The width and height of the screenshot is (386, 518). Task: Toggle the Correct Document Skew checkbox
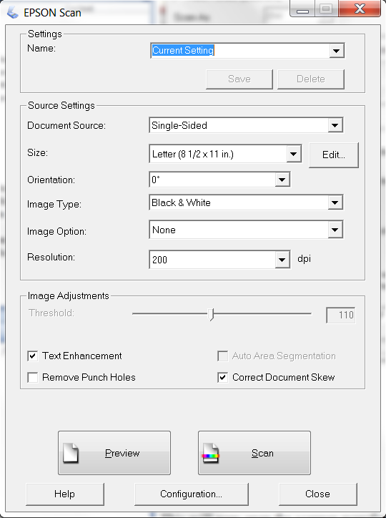[x=223, y=377]
